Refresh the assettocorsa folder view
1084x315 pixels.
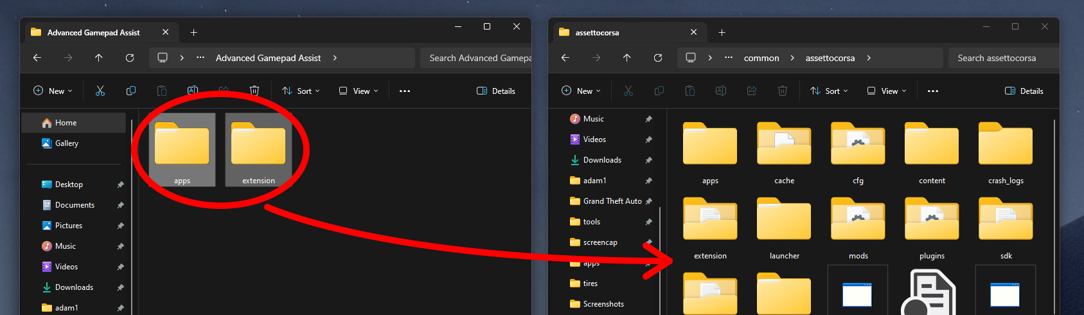point(658,58)
